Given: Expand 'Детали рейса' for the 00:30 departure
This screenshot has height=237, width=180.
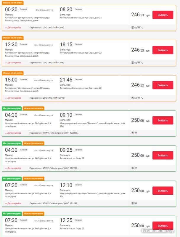Looking at the screenshot, I should pos(13,28).
